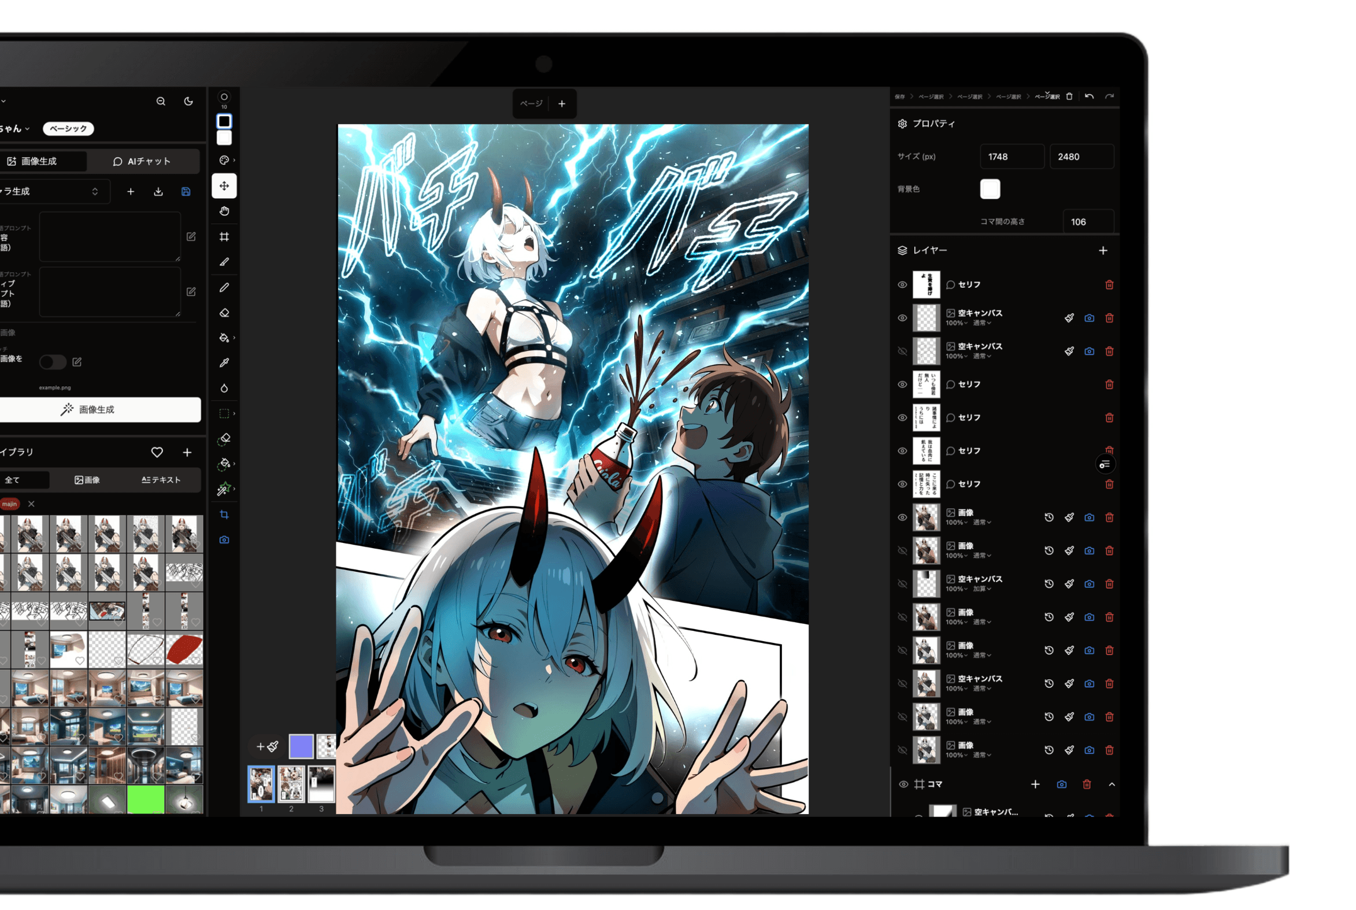
Task: Select the hand pan tool
Action: pos(224,211)
